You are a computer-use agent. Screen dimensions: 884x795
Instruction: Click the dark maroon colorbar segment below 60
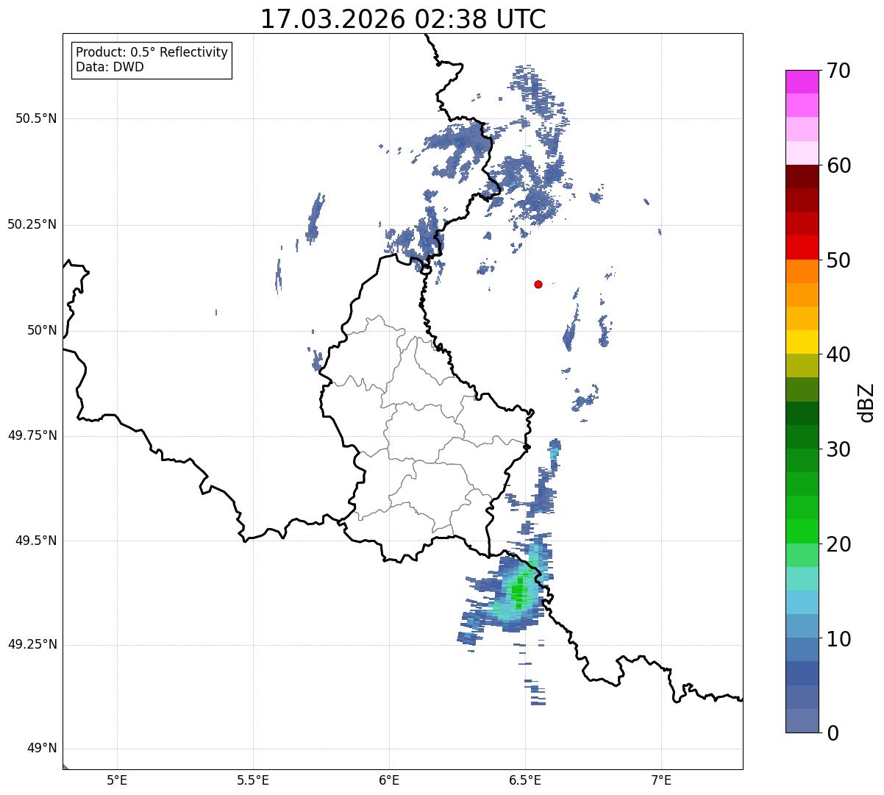click(x=802, y=177)
